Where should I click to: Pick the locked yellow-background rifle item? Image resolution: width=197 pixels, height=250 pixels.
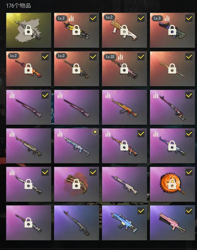tap(29, 30)
